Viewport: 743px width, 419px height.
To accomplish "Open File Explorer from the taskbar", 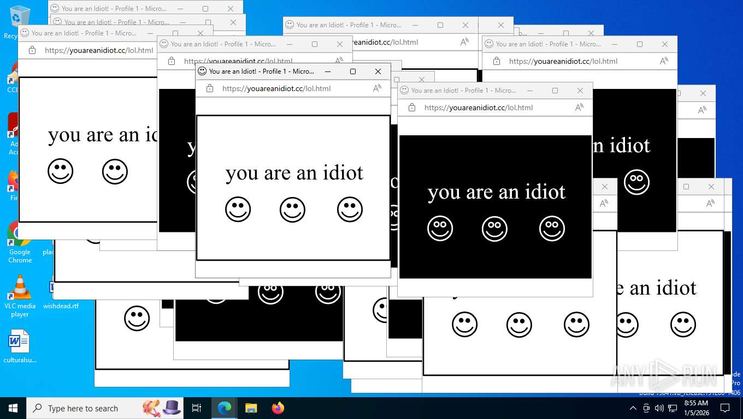I will (x=251, y=408).
